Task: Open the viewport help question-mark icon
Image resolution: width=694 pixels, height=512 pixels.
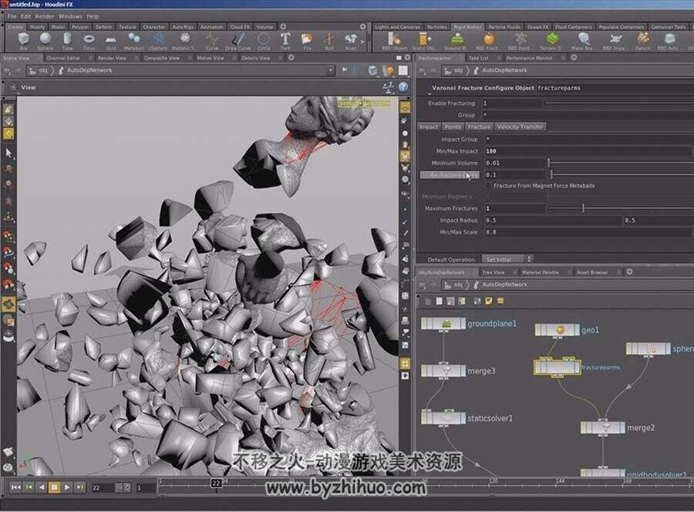Action: (403, 86)
